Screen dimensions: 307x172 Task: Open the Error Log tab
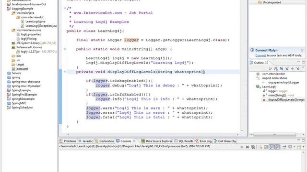tap(203, 141)
